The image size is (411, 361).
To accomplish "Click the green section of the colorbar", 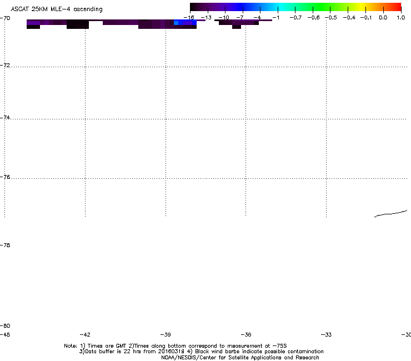I will [x=322, y=7].
